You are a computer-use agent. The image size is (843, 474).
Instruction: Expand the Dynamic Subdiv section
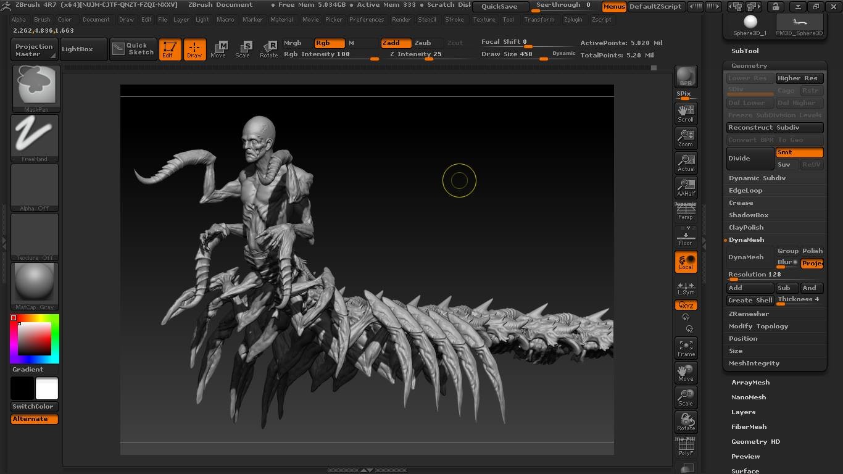757,178
